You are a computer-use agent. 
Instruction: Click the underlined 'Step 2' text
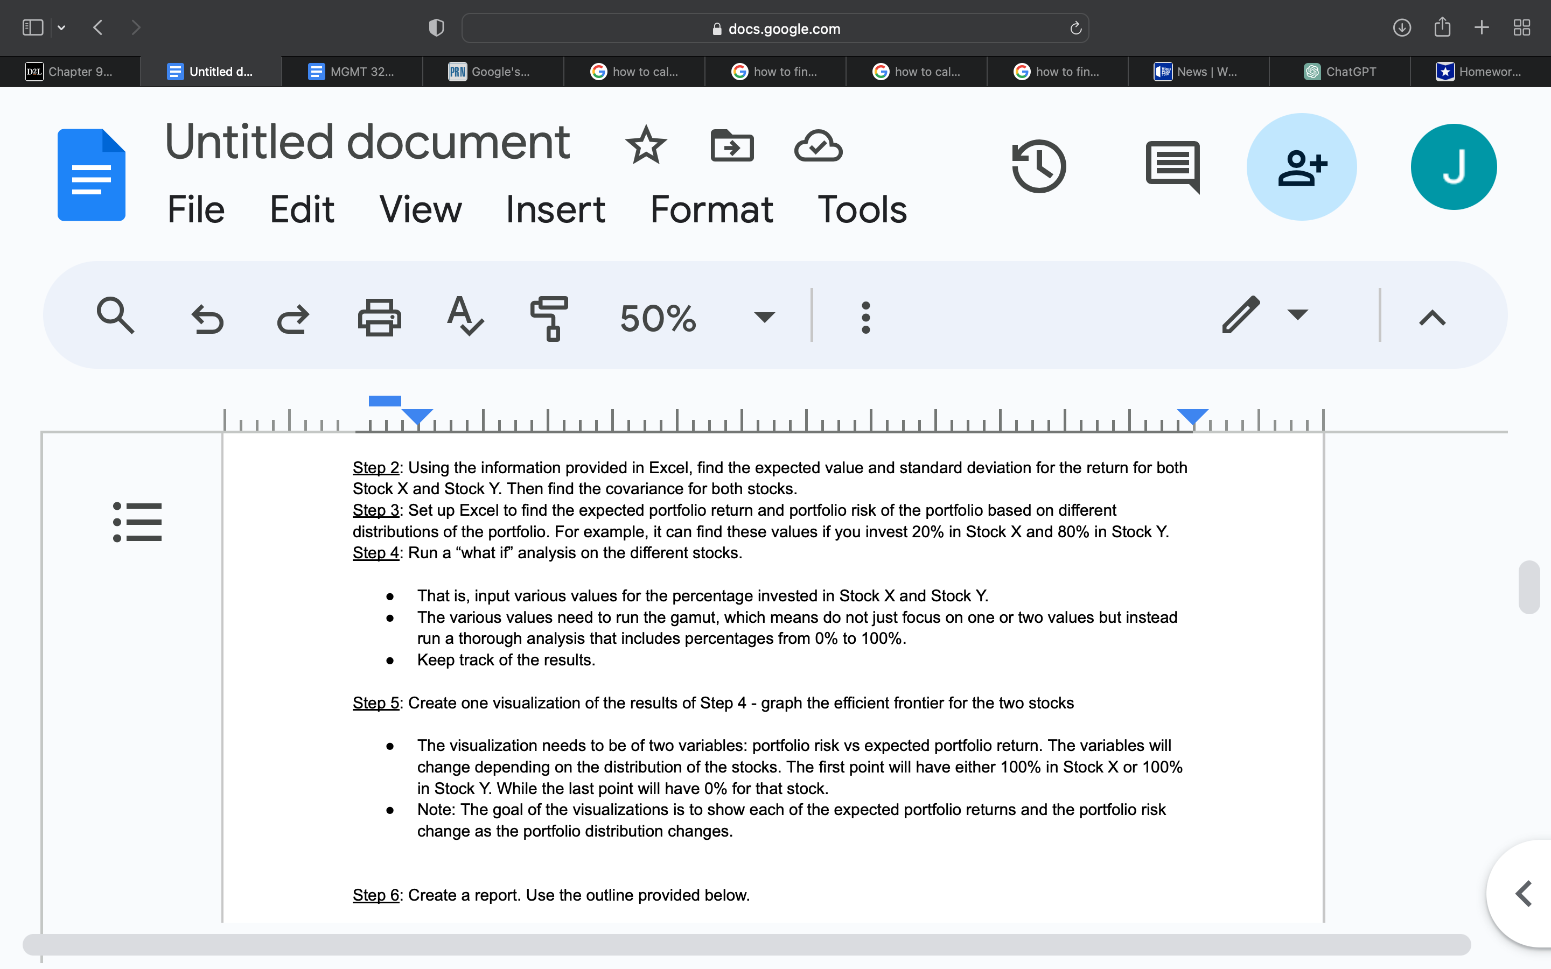[375, 468]
